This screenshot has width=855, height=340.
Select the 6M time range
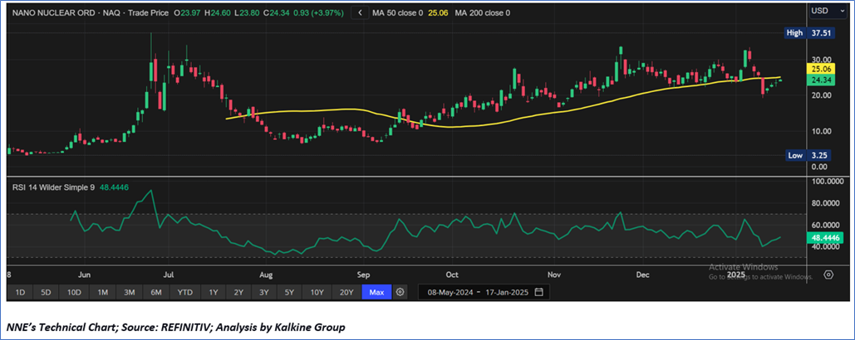(156, 292)
